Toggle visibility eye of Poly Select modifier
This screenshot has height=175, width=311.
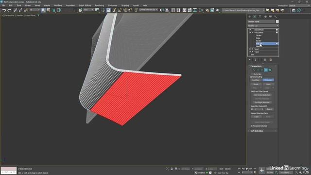tap(250, 33)
